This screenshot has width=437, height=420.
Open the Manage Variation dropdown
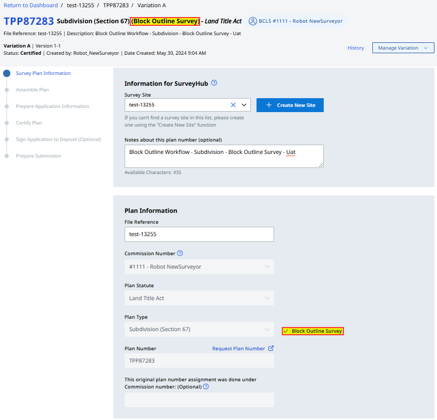pyautogui.click(x=403, y=48)
